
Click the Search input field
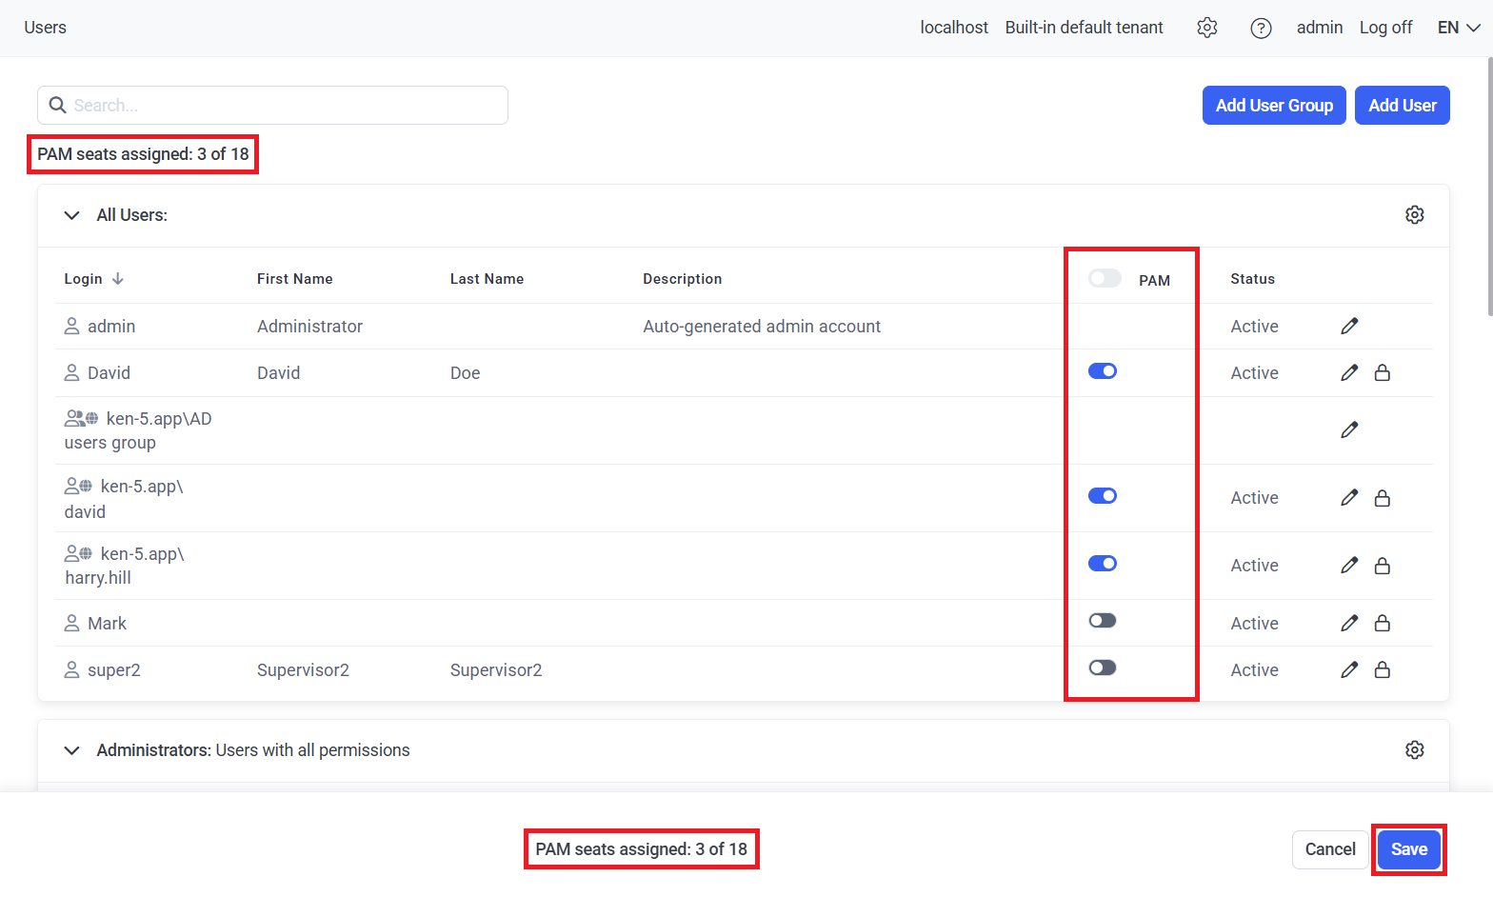coord(286,106)
